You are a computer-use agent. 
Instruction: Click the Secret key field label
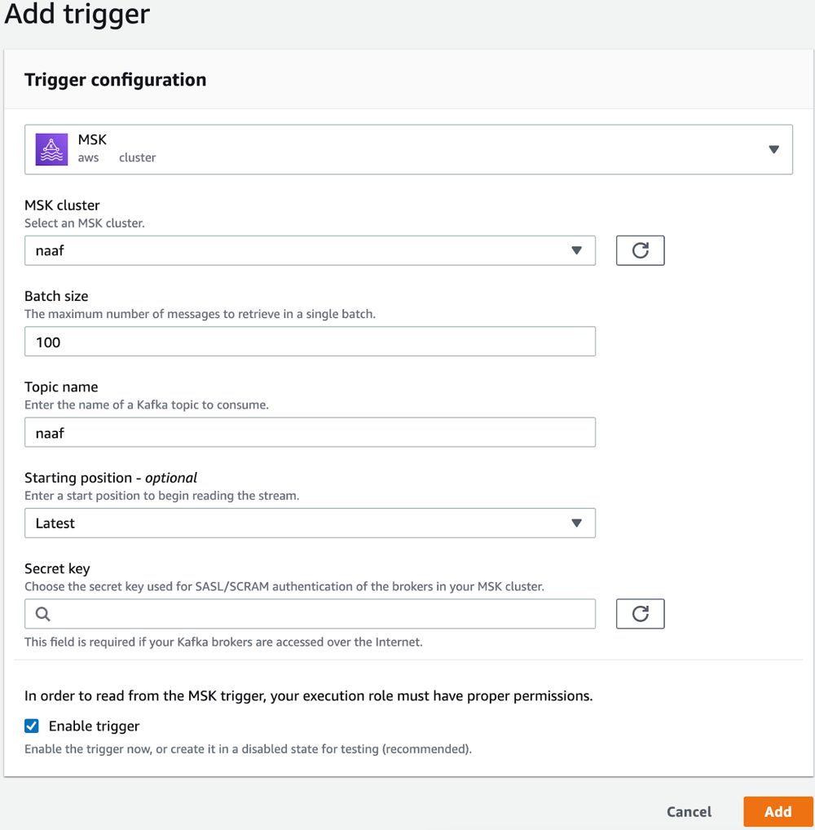click(x=57, y=568)
